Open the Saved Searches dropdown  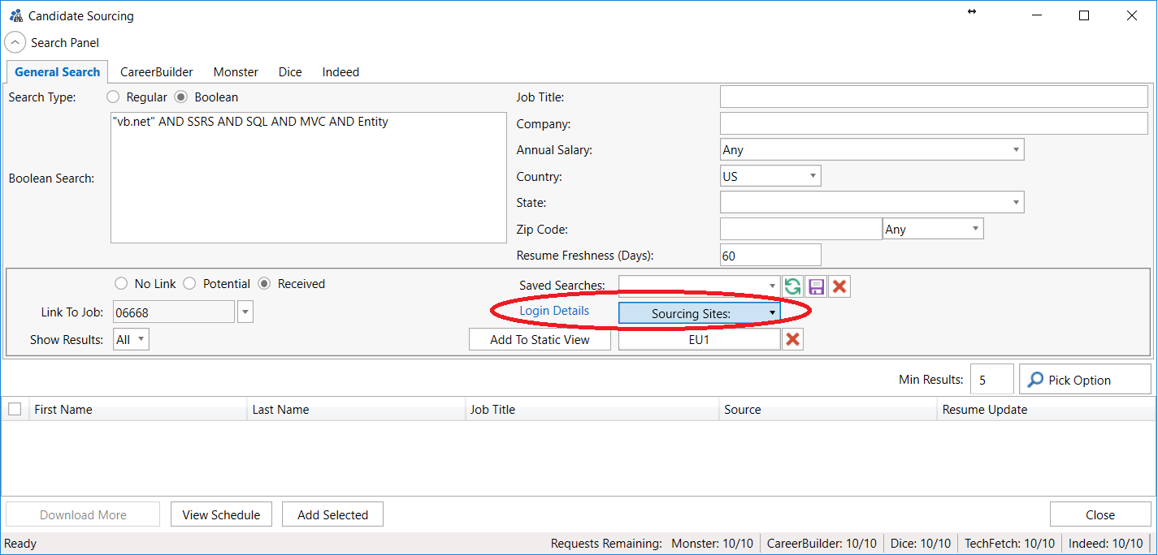click(x=699, y=286)
